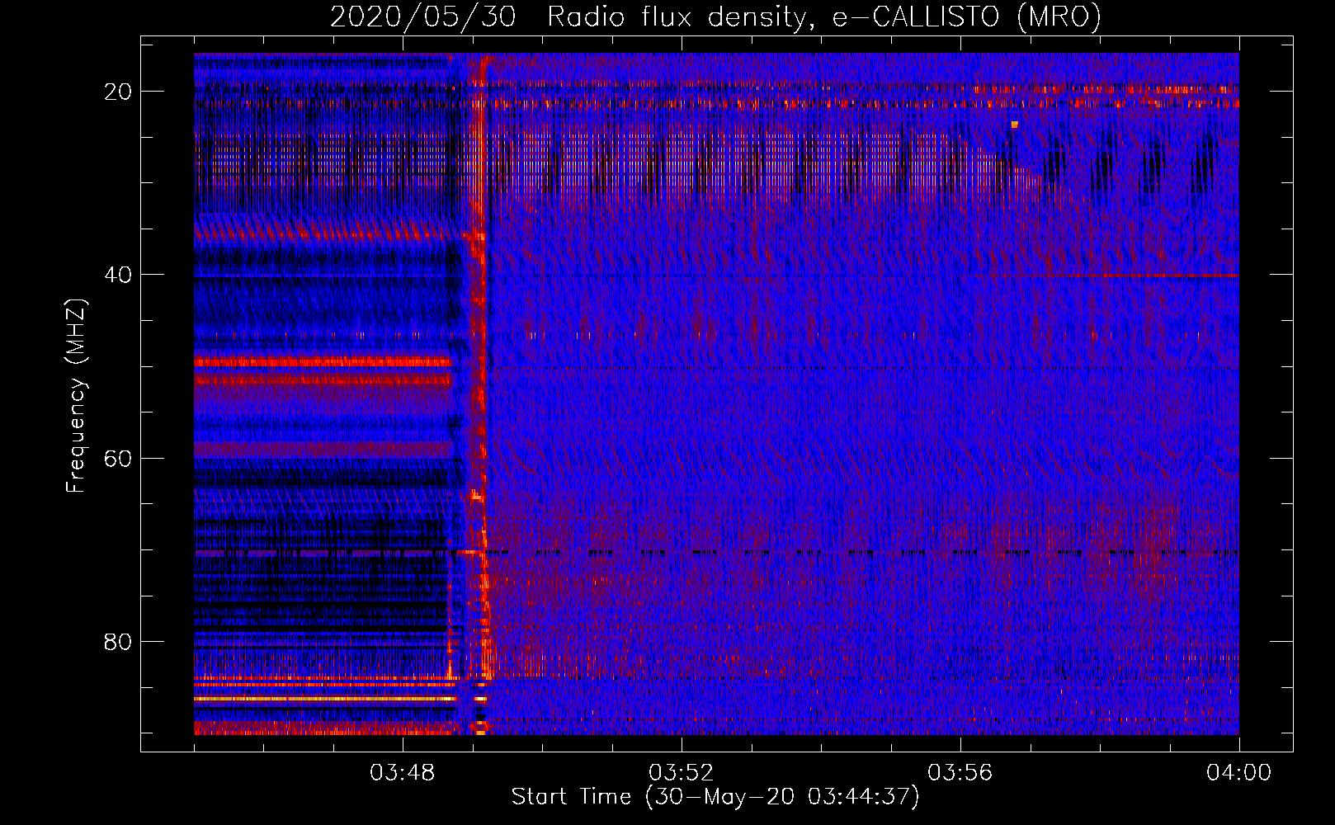This screenshot has height=825, width=1335.
Task: Click the 'Frequency (MHZ)' axis label
Action: tap(76, 396)
